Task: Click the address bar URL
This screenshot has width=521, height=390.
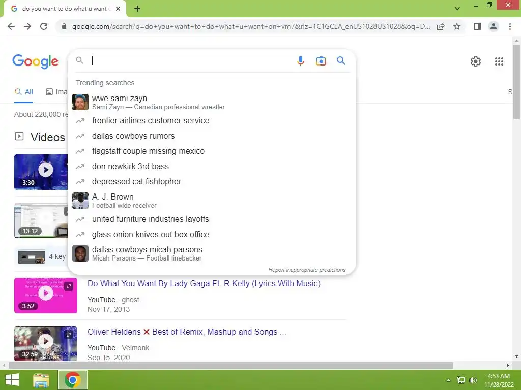Action: 251,26
